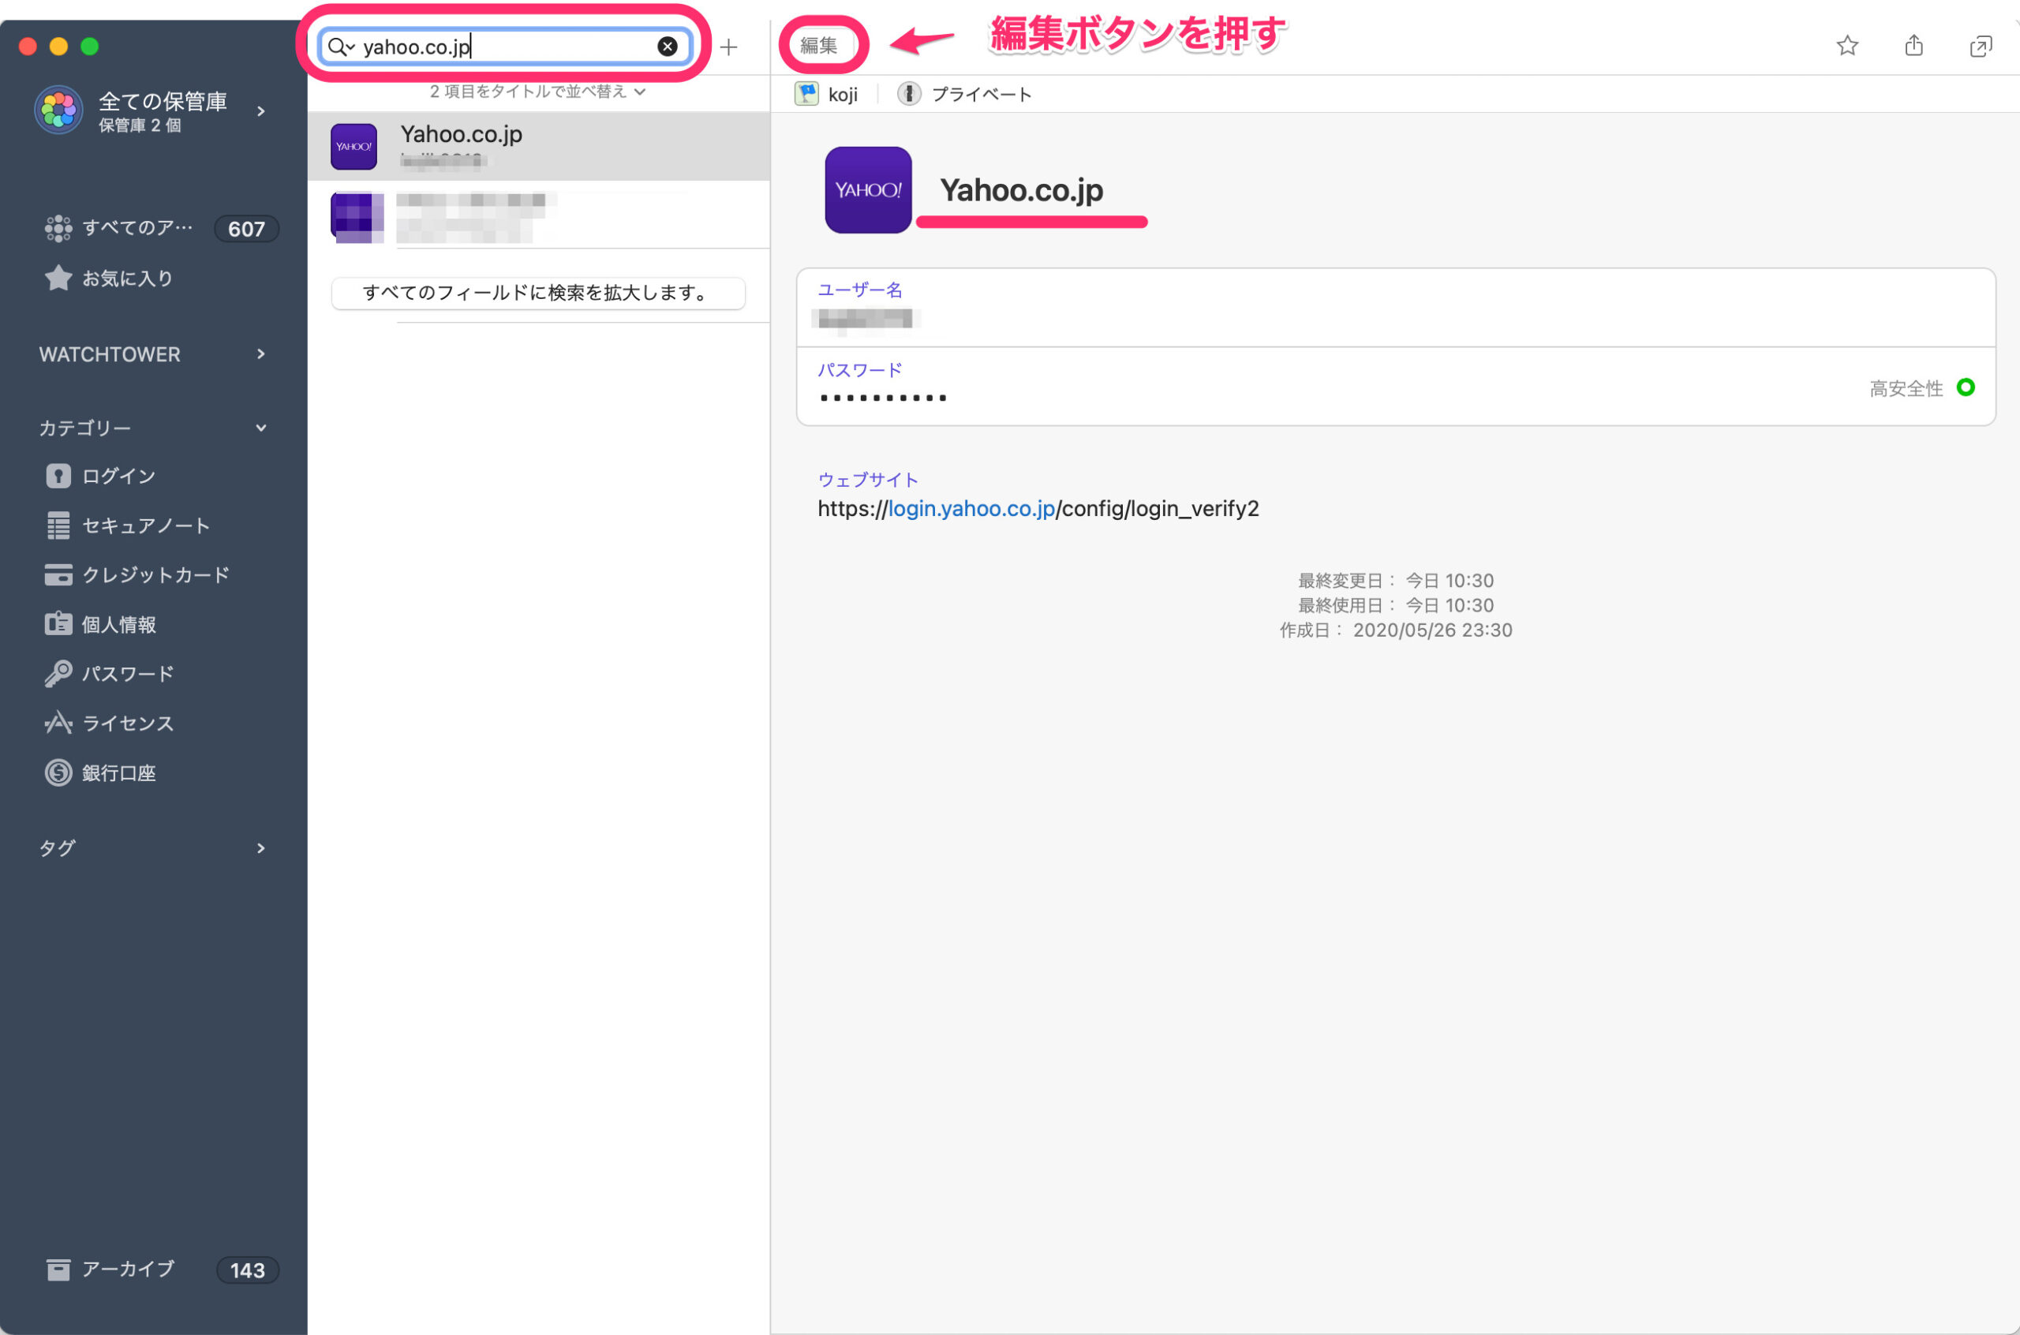Click the 最終使用日 timestamp line
2020x1335 pixels.
[x=1396, y=605]
